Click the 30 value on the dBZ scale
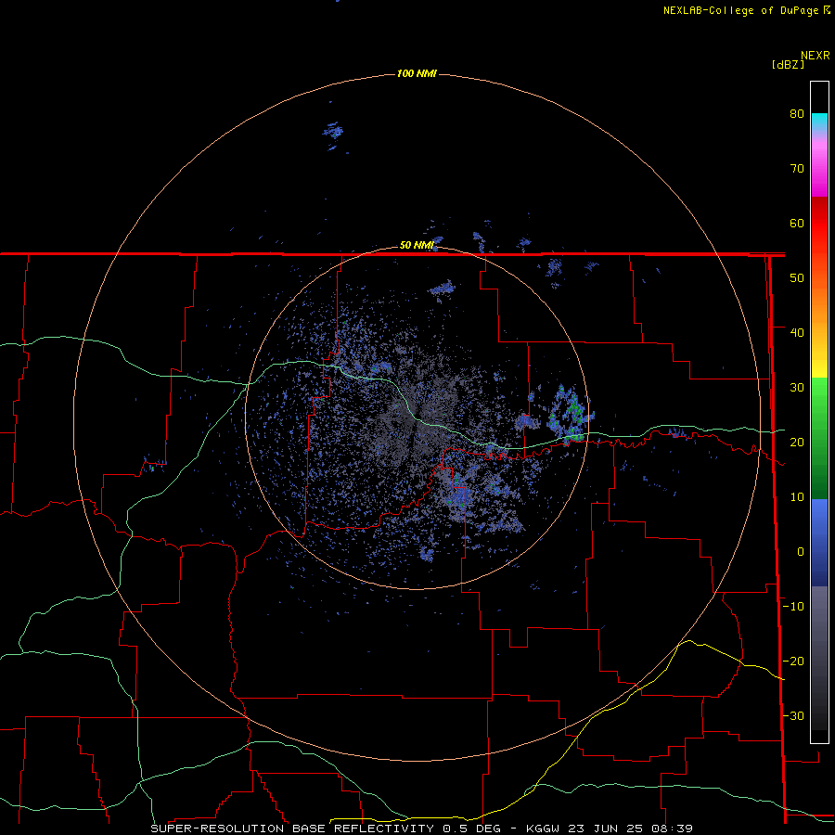The height and width of the screenshot is (835, 835). [x=797, y=387]
